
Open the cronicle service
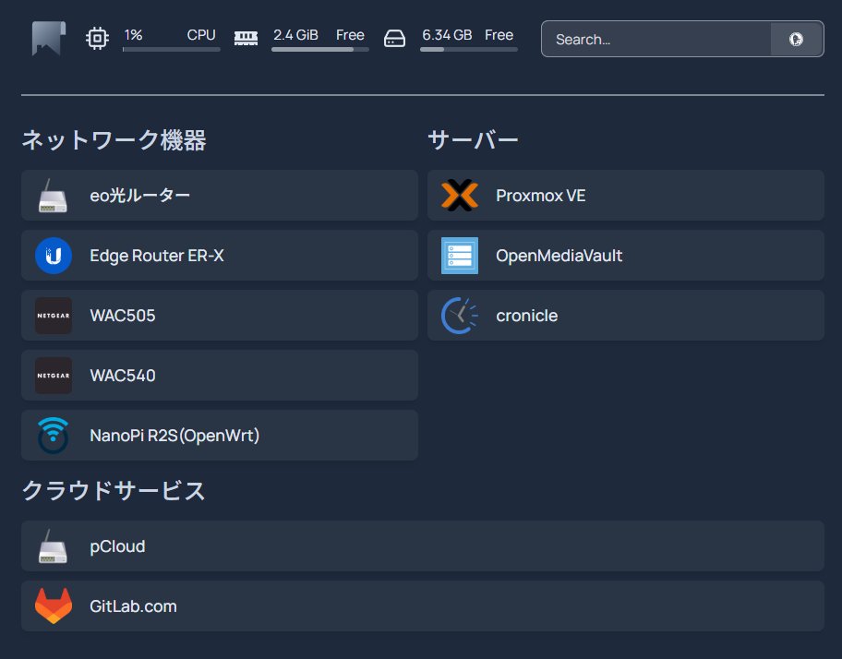coord(626,316)
